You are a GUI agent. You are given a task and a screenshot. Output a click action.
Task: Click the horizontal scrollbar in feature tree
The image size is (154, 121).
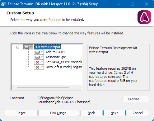pos(43,88)
